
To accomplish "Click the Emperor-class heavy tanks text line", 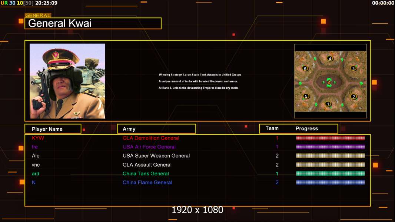I will click(x=199, y=88).
